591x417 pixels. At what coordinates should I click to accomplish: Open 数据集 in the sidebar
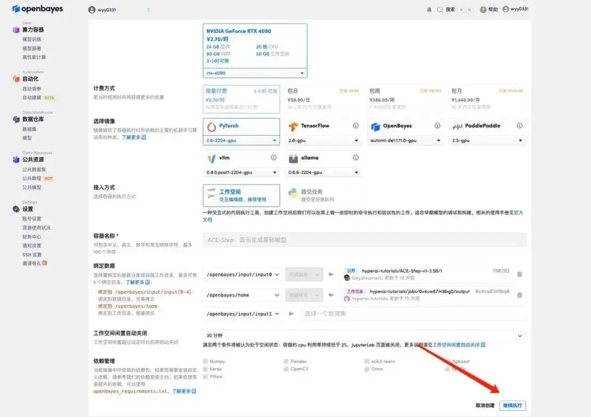point(30,129)
